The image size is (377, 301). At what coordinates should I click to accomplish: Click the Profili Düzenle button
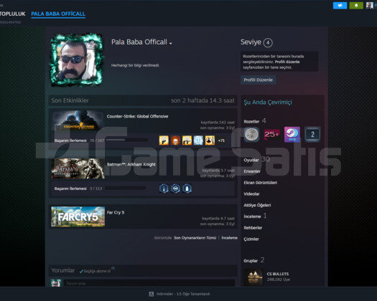pyautogui.click(x=258, y=80)
